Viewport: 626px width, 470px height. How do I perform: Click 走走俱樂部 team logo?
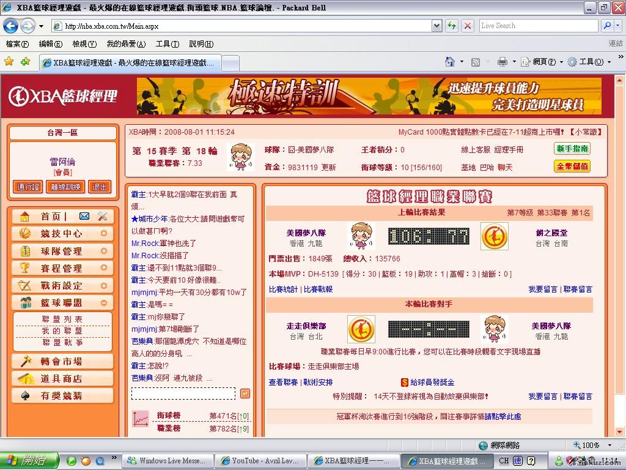361,329
